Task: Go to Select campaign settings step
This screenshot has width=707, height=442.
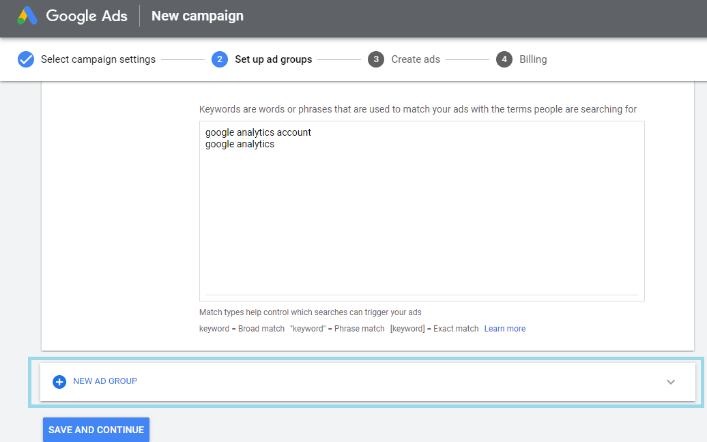Action: 98,59
